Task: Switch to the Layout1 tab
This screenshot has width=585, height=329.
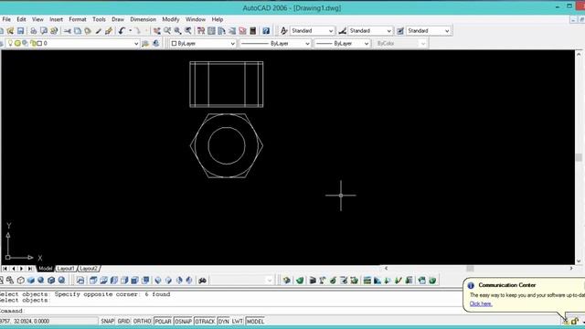Action: point(66,269)
